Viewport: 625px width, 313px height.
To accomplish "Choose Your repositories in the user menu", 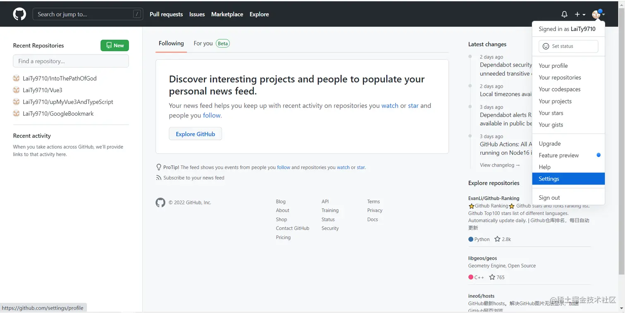I will (x=560, y=77).
